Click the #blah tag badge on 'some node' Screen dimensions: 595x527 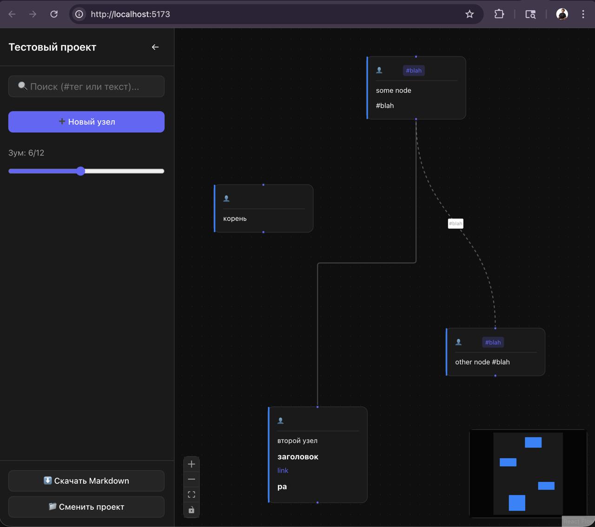(x=414, y=71)
